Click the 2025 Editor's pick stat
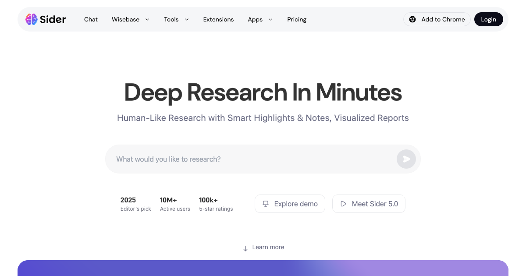The width and height of the screenshot is (526, 276). click(135, 204)
